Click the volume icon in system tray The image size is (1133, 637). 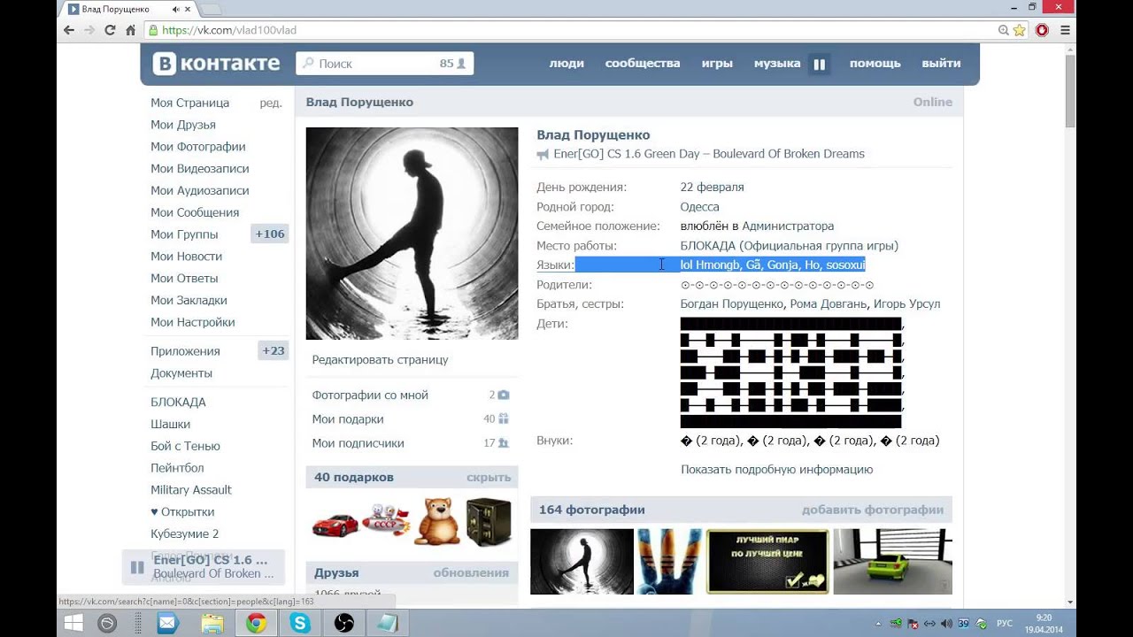click(x=945, y=624)
